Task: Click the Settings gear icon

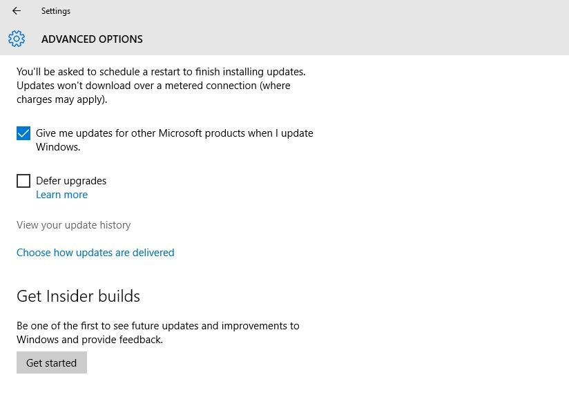Action: pyautogui.click(x=17, y=39)
